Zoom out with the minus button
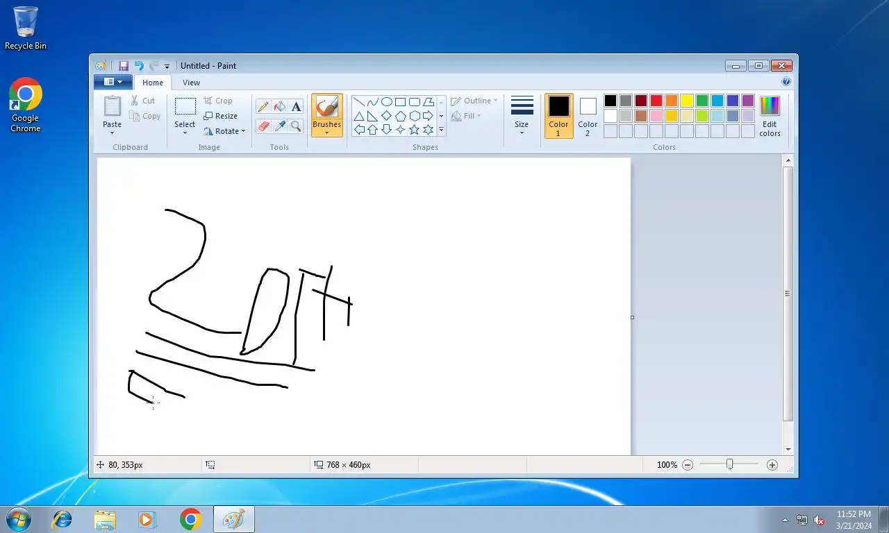The height and width of the screenshot is (533, 889). click(688, 465)
